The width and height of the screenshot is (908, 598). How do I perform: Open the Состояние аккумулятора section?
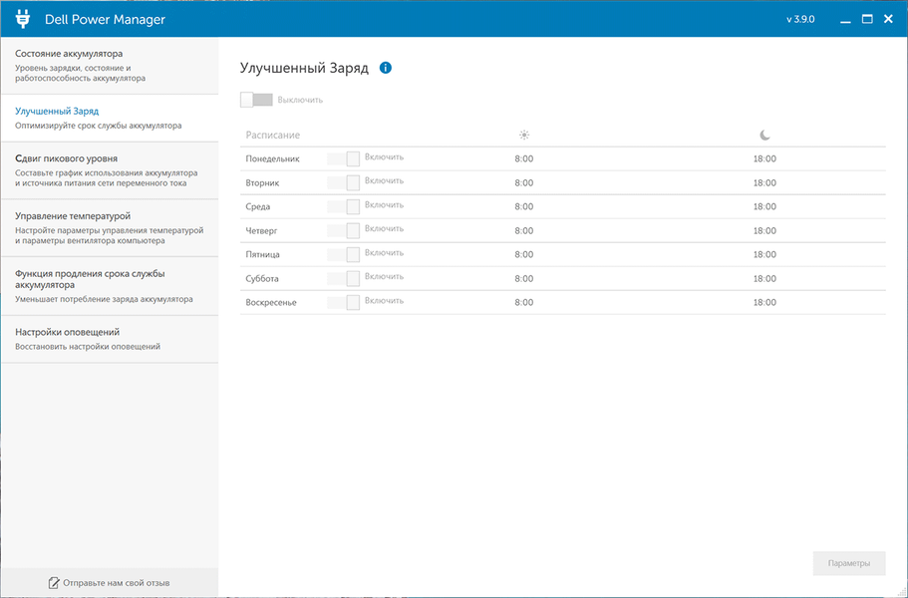(x=110, y=66)
